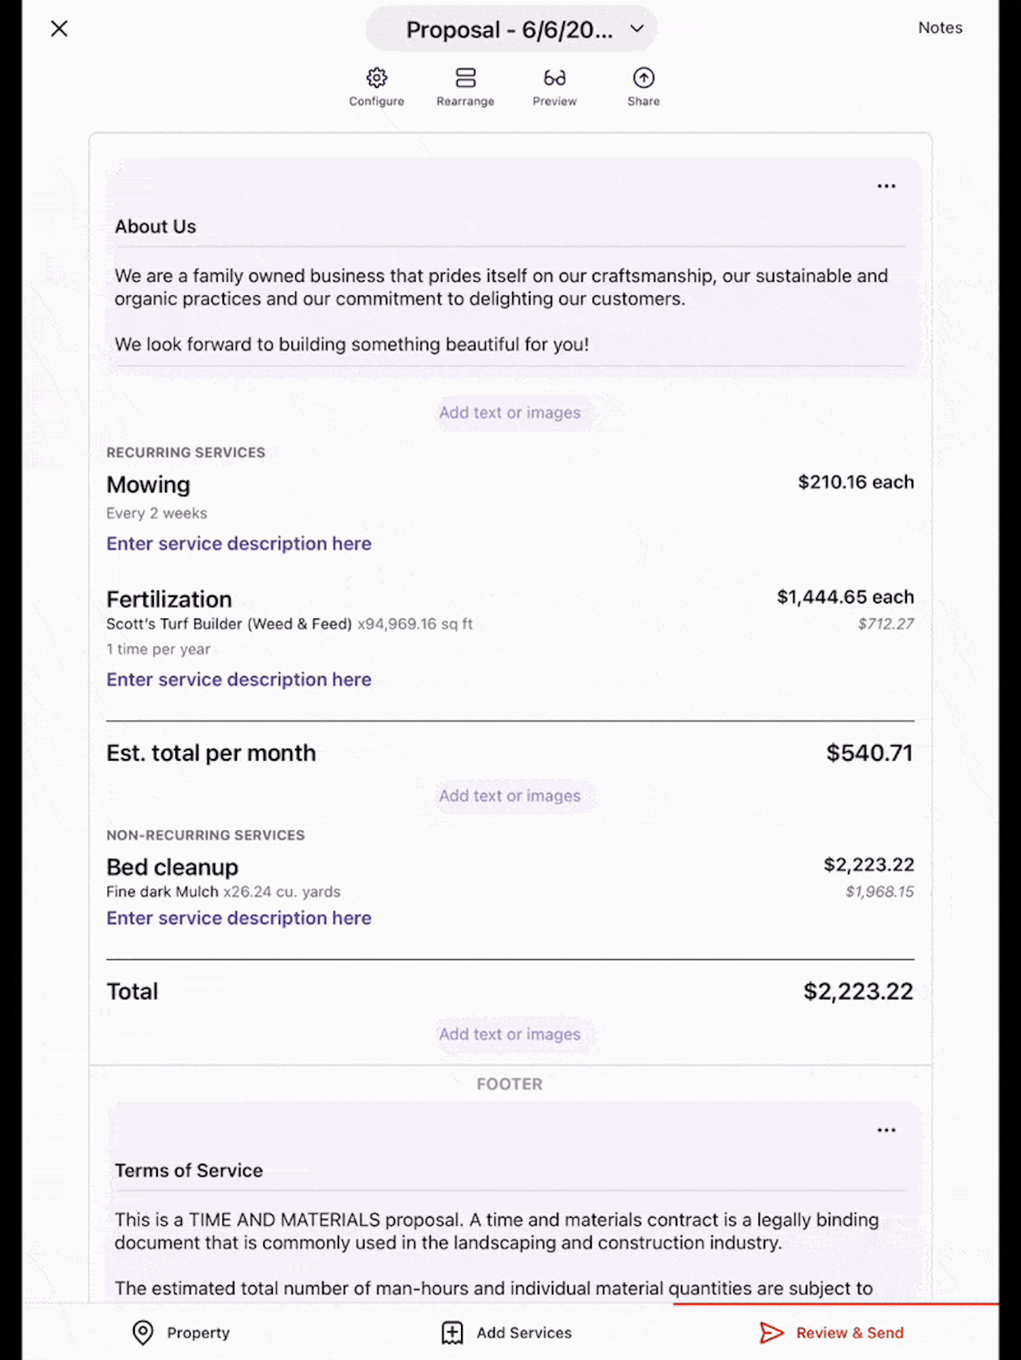The image size is (1021, 1360).
Task: Open the Terms of Service options menu
Action: coord(886,1130)
